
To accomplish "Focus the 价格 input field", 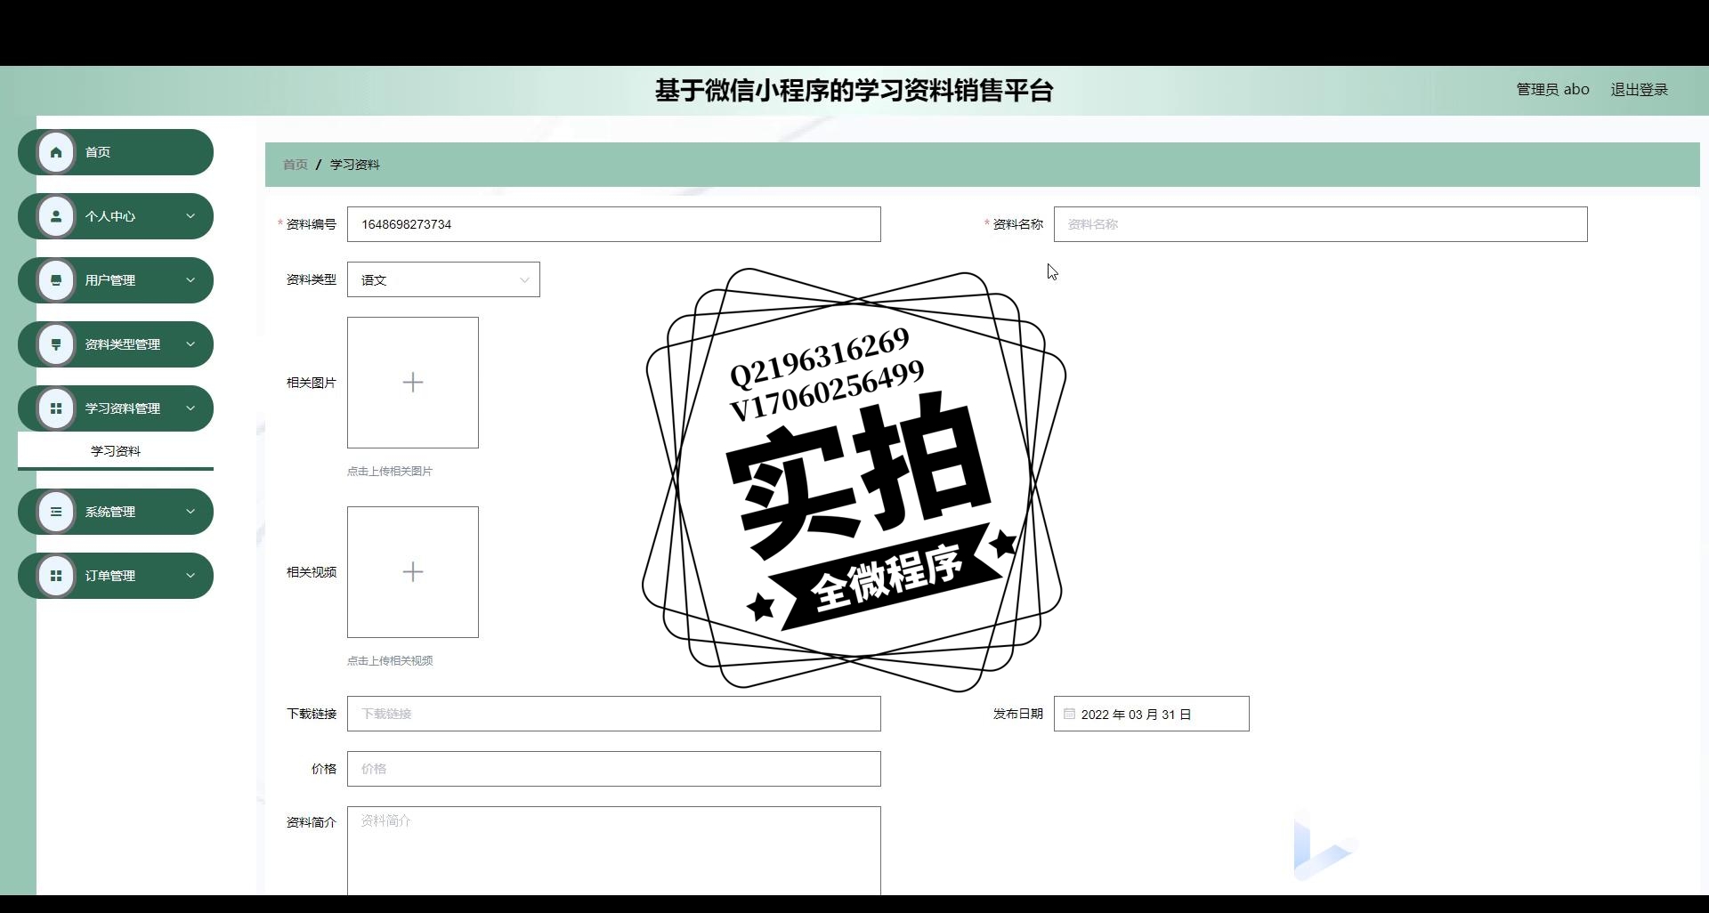I will tap(614, 769).
